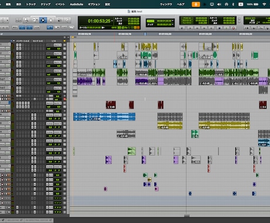Click the インサートA-E column header
Image resolution: width=270 pixels, height=223 pixels.
click(x=23, y=41)
